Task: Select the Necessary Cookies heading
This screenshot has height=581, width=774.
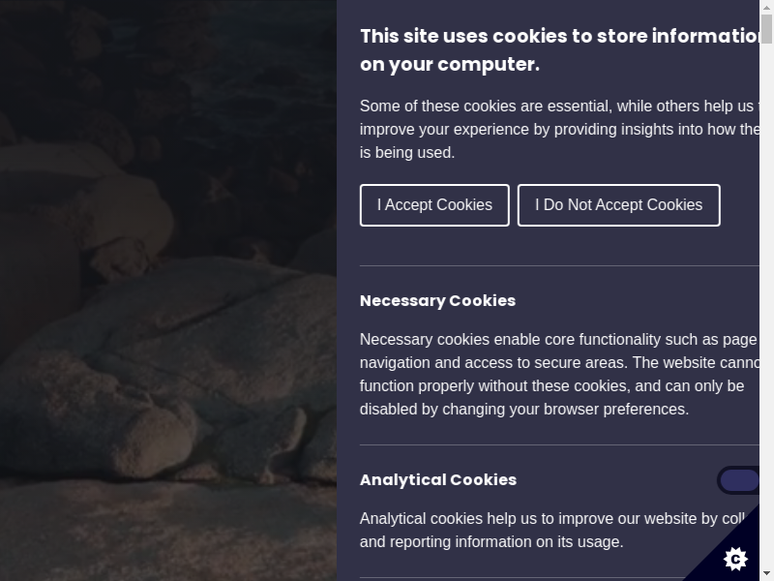Action: coord(437,300)
